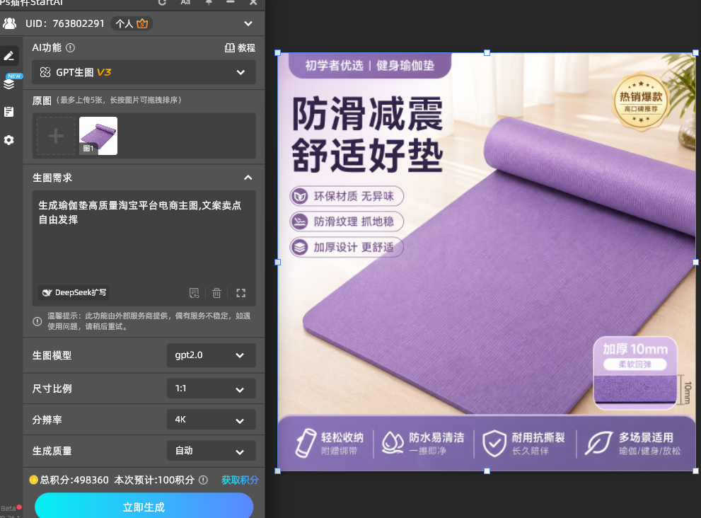The width and height of the screenshot is (701, 518).
Task: Open the 分辨率 4K dropdown
Action: coord(211,420)
